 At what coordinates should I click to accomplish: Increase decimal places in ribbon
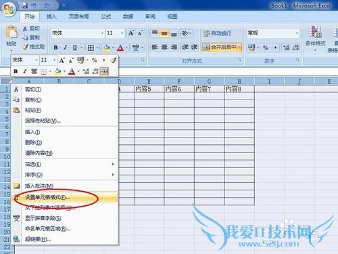[286, 47]
